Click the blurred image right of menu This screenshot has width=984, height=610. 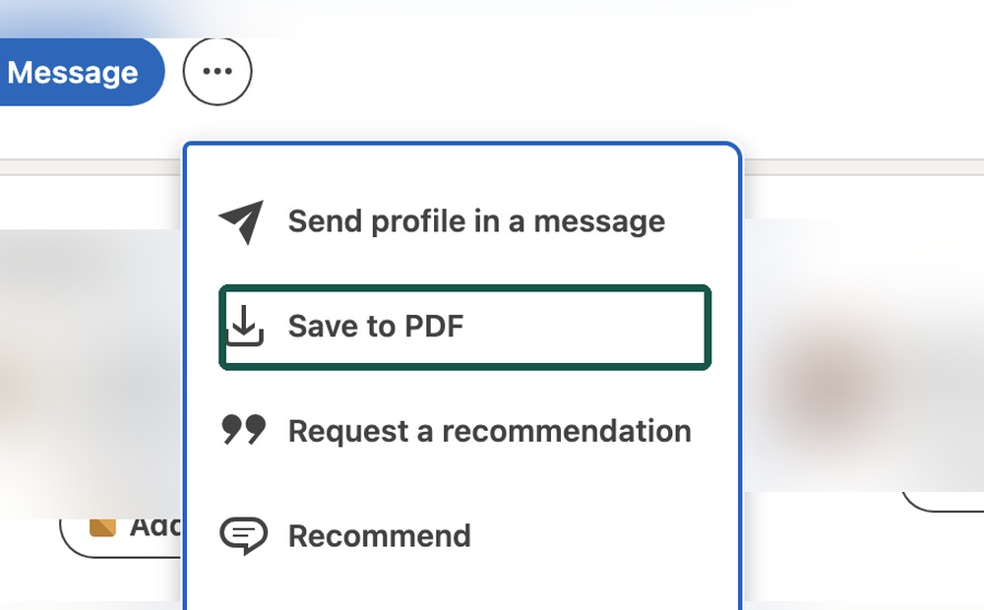click(x=863, y=354)
